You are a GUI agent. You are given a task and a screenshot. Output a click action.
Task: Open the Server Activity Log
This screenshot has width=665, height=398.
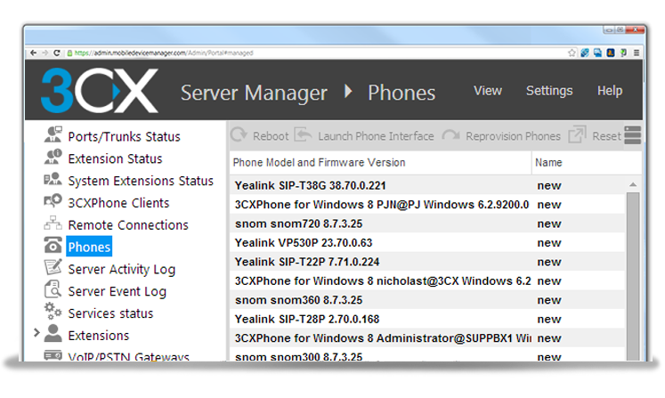coord(122,270)
